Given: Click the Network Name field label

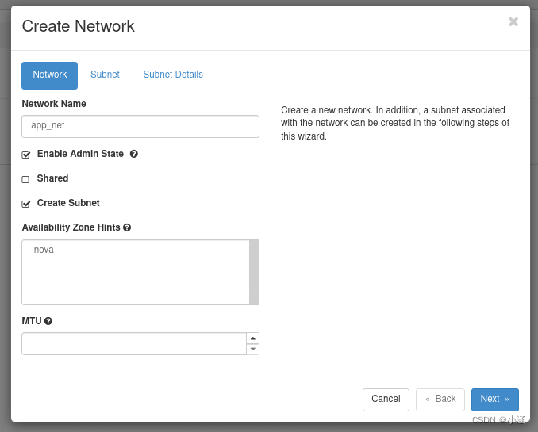Looking at the screenshot, I should tap(54, 104).
